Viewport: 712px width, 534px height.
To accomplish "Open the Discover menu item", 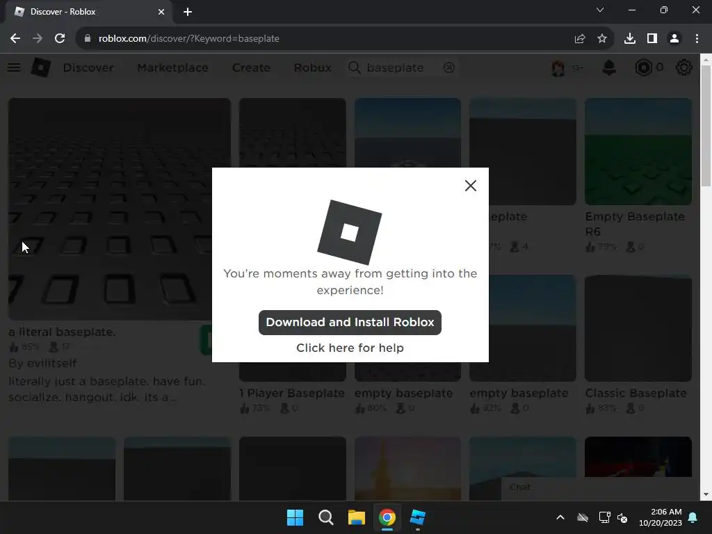I will click(x=88, y=67).
